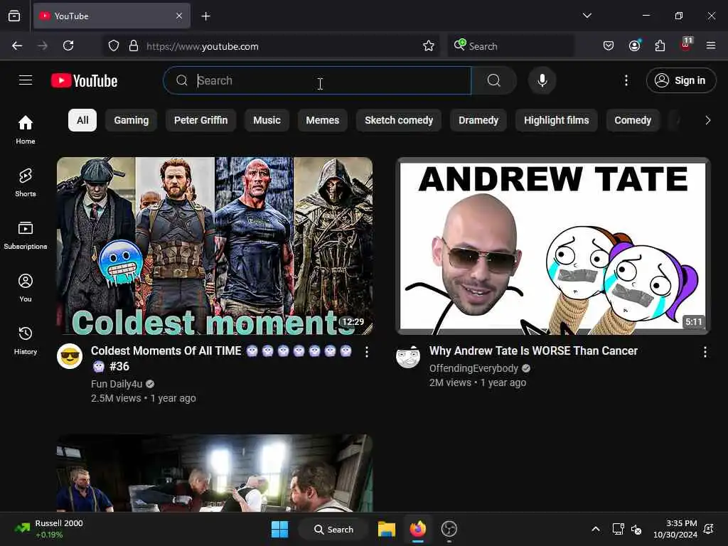Go back with the browser back arrow
The height and width of the screenshot is (546, 728).
pyautogui.click(x=17, y=45)
